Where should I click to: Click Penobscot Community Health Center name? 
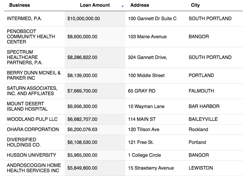(31, 37)
